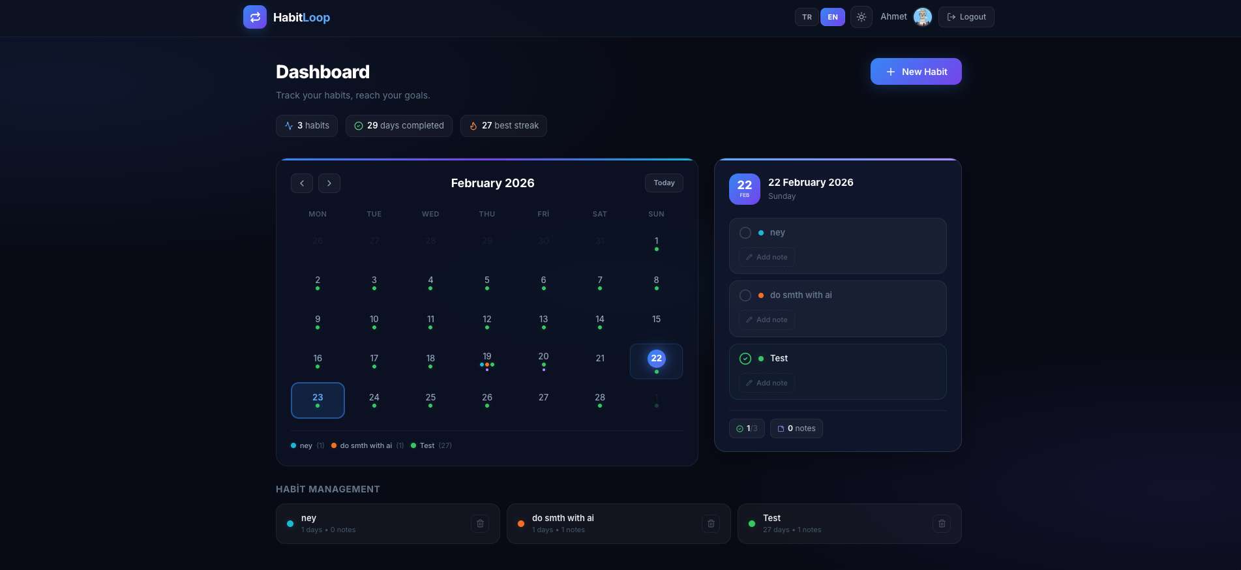The height and width of the screenshot is (570, 1241).
Task: Click '27 days • 1 notes' text
Action: click(792, 530)
